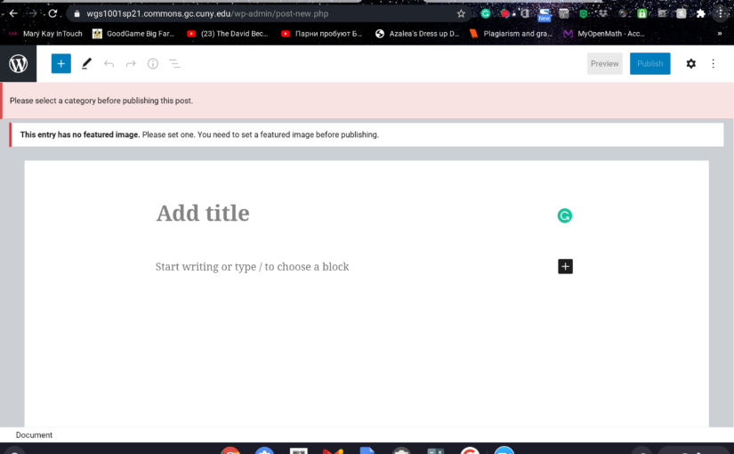Open MyOpenMath bookmark
Image resolution: width=734 pixels, height=454 pixels.
coord(604,34)
